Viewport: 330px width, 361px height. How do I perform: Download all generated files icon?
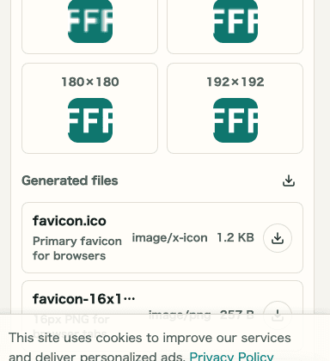pyautogui.click(x=289, y=180)
